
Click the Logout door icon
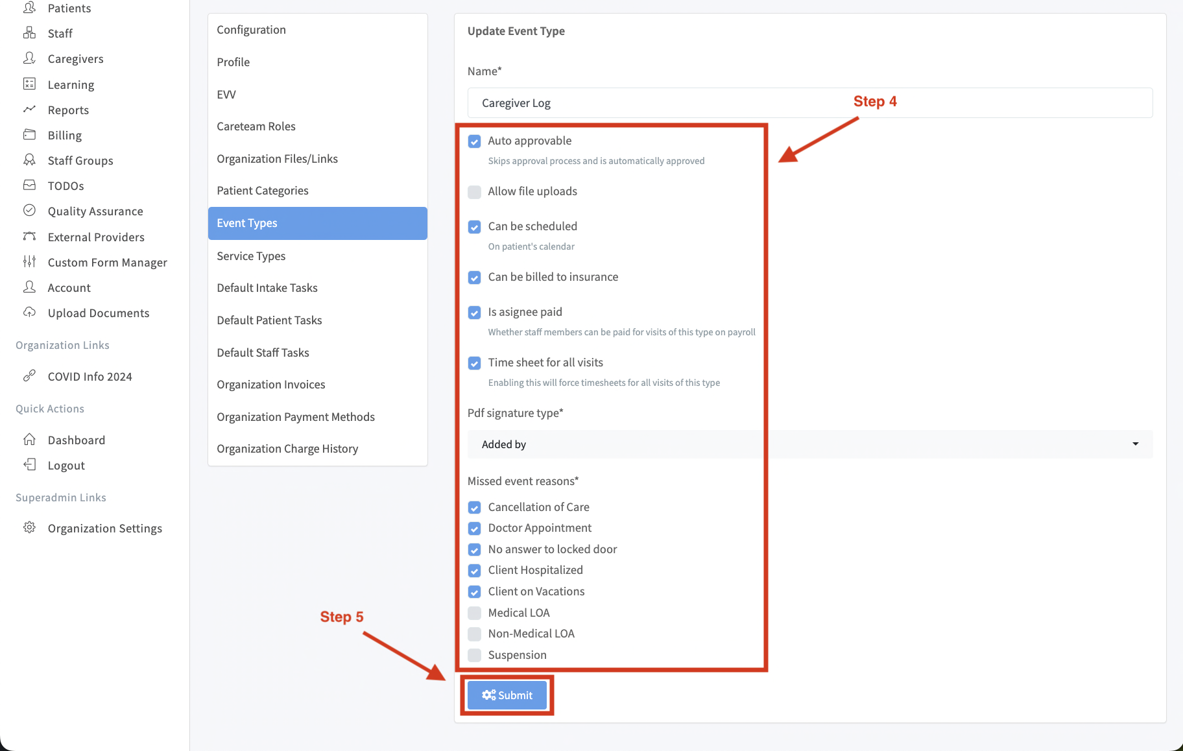[29, 465]
